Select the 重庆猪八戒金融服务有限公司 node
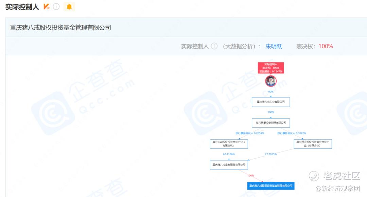 click(229, 165)
